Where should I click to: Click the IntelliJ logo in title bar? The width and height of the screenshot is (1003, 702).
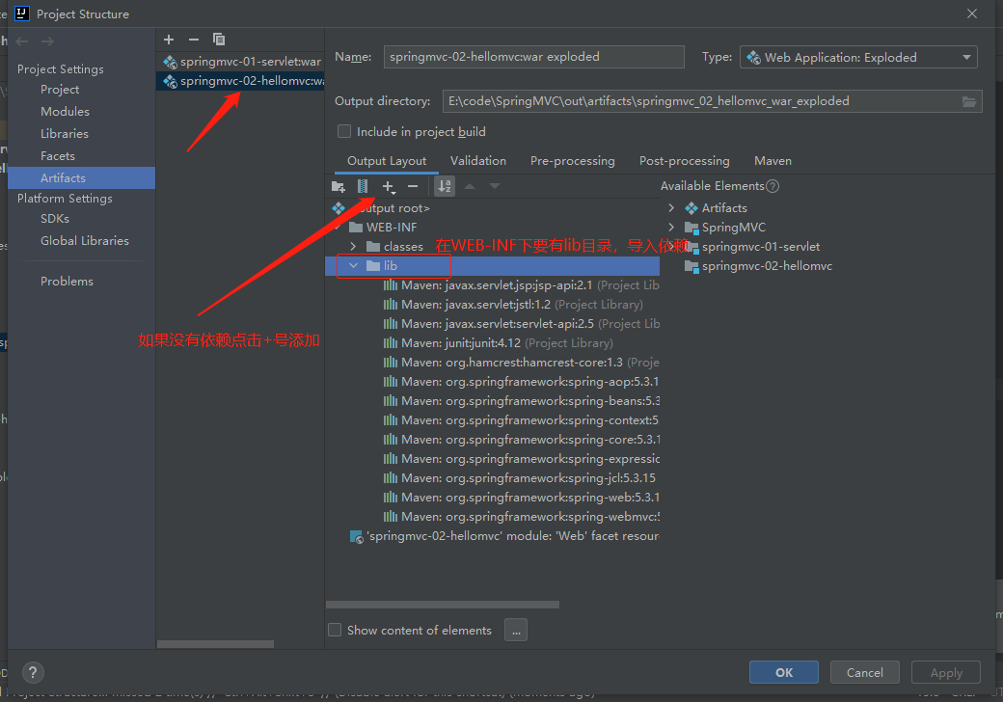(x=22, y=13)
